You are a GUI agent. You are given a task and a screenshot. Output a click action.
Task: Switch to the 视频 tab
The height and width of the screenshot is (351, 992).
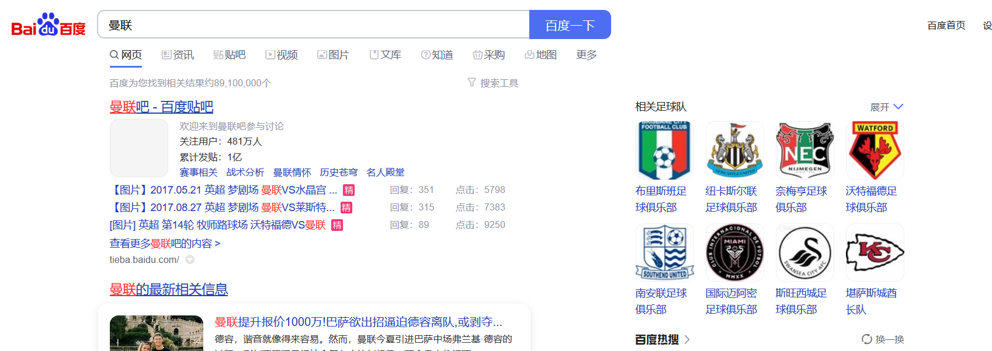[x=282, y=55]
